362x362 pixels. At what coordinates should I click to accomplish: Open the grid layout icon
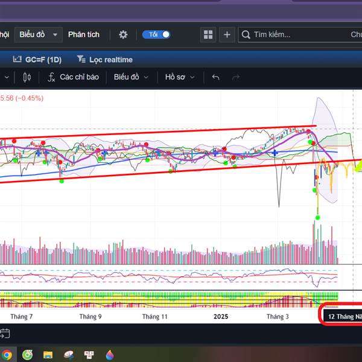pyautogui.click(x=208, y=34)
